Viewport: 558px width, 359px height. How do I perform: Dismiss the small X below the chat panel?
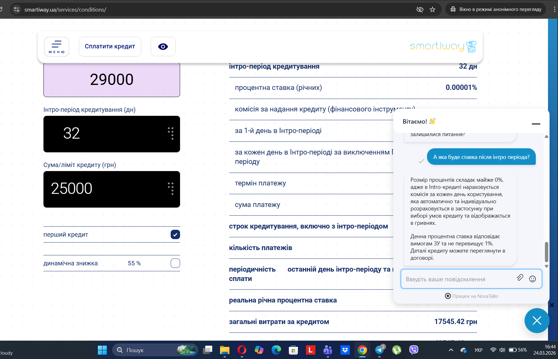click(552, 305)
